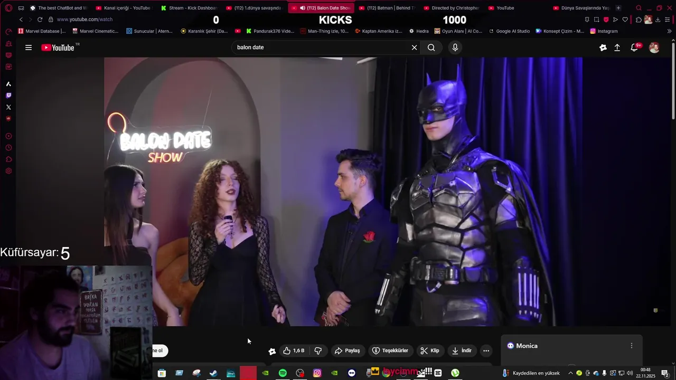Open the YouTube hamburger guide menu
The image size is (676, 380).
tap(29, 47)
